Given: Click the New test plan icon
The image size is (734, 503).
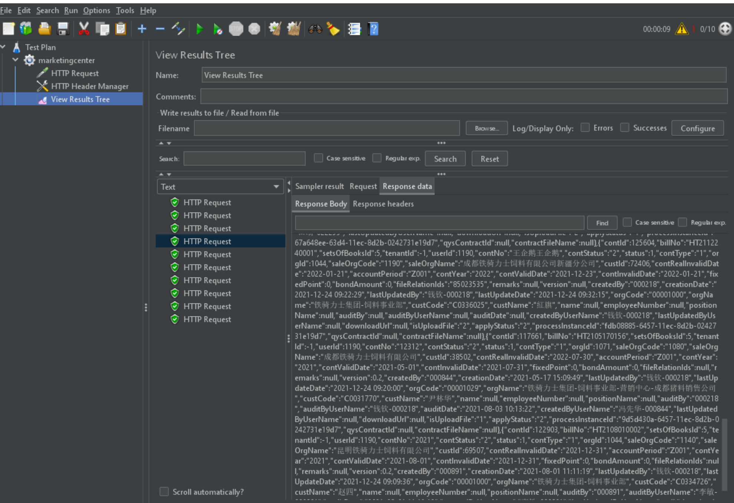Looking at the screenshot, I should pos(9,29).
